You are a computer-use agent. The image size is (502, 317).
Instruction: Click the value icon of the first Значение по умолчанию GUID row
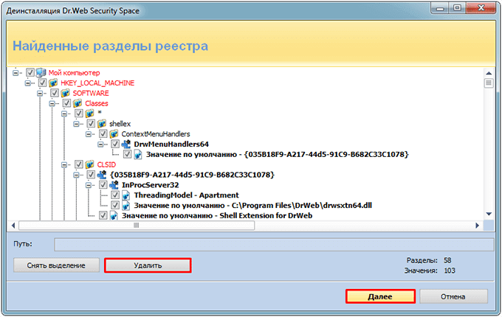[138, 154]
